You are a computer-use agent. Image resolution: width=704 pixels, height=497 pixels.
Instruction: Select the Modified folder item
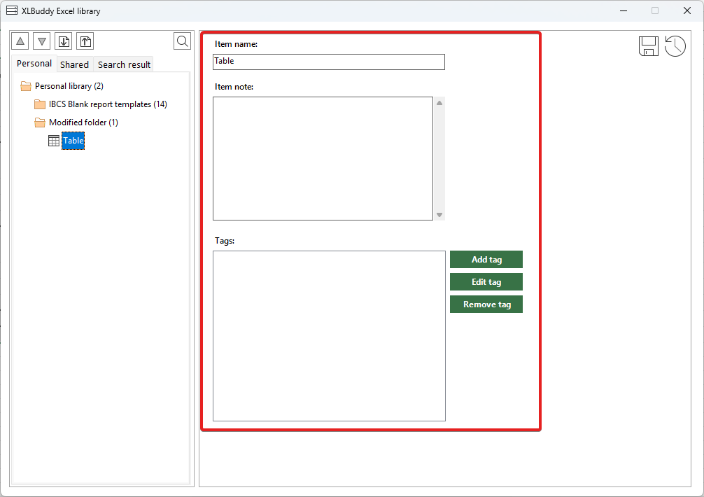83,122
